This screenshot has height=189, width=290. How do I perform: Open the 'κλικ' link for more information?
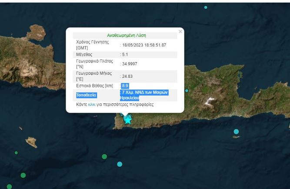pos(92,105)
